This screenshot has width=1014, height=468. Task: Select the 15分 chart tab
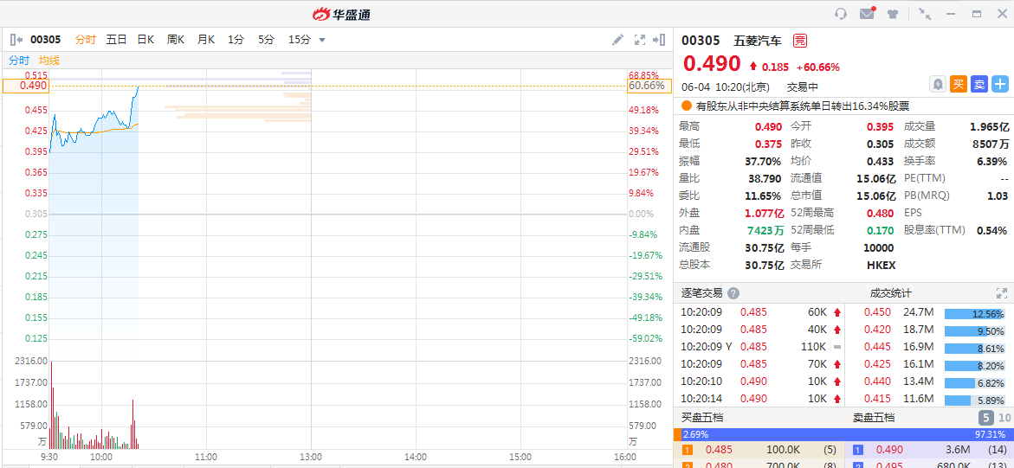(300, 40)
